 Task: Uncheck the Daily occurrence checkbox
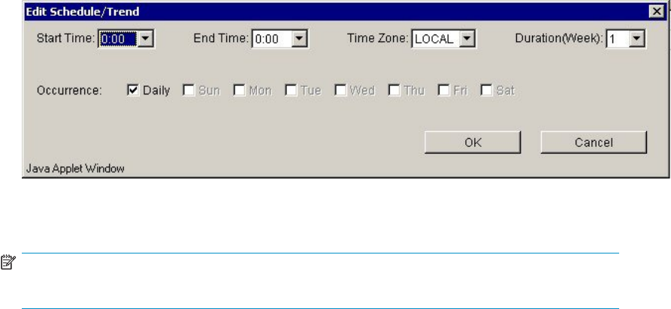[133, 91]
